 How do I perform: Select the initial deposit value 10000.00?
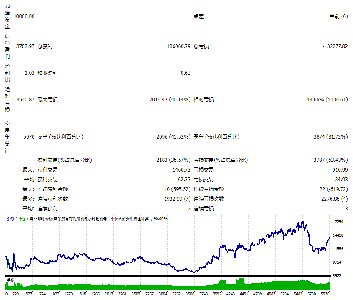point(24,16)
